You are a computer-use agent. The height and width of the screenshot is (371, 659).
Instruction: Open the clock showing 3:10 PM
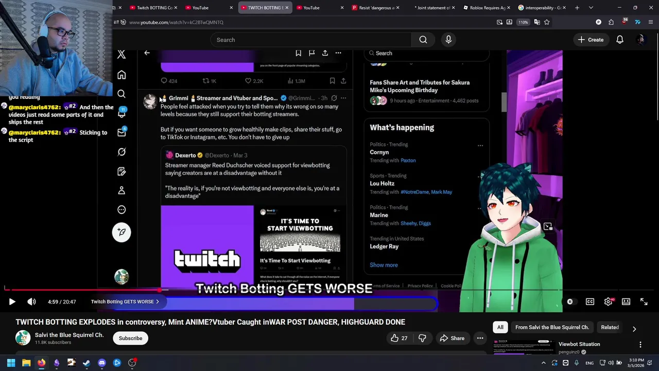(x=636, y=363)
